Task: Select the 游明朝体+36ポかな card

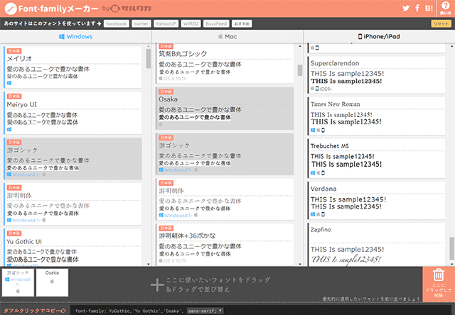Action: click(225, 245)
